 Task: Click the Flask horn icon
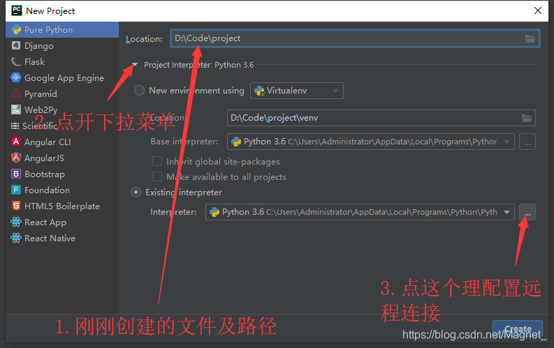(x=16, y=61)
